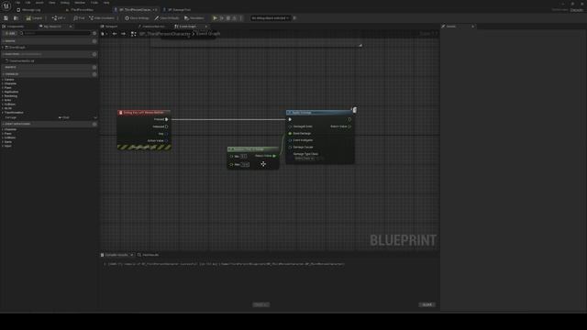Viewport: 587px width, 330px height.
Task: Switch to the BP_DamageTest tab
Action: [x=177, y=10]
